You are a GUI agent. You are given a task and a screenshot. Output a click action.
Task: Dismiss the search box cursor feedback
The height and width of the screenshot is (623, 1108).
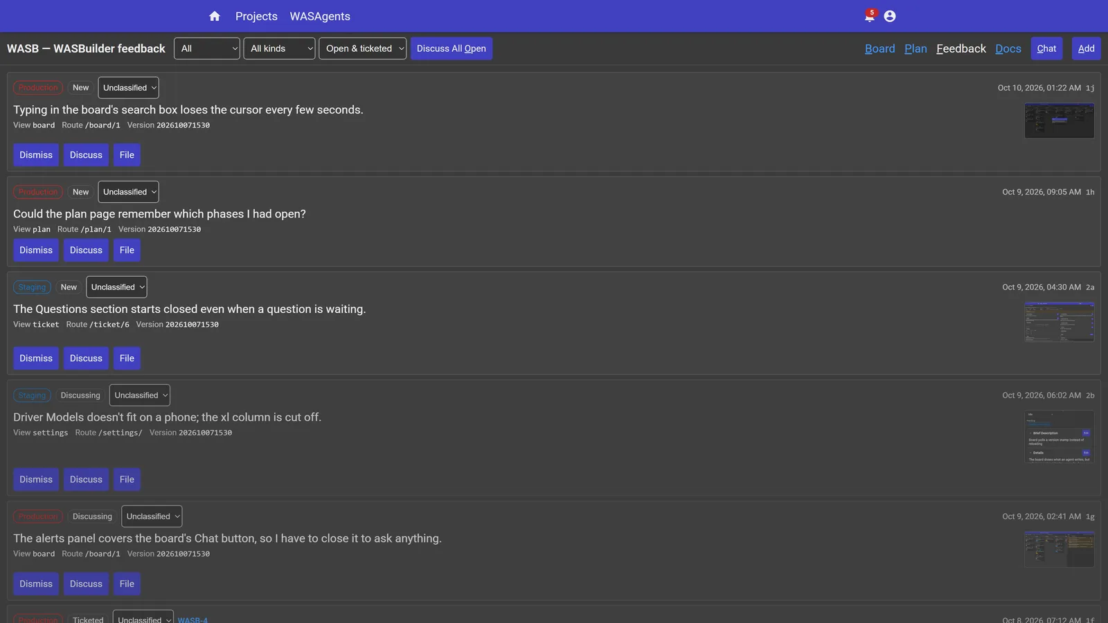[x=36, y=155]
